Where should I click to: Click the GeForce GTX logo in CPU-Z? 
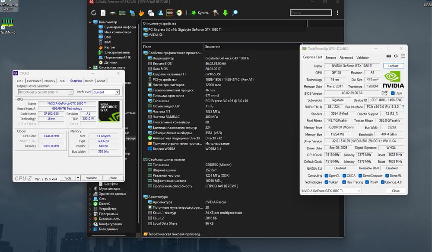[x=109, y=112]
